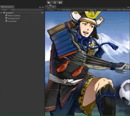Image resolution: width=130 pixels, height=116 pixels.
Task: Click the cube icon beside background
Action: pos(6,18)
